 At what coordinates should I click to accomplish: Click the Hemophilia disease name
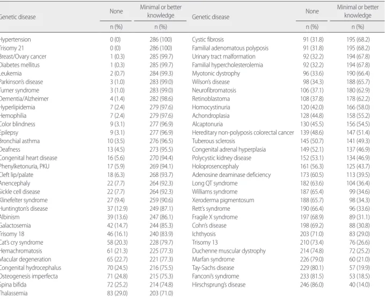(x=13, y=116)
